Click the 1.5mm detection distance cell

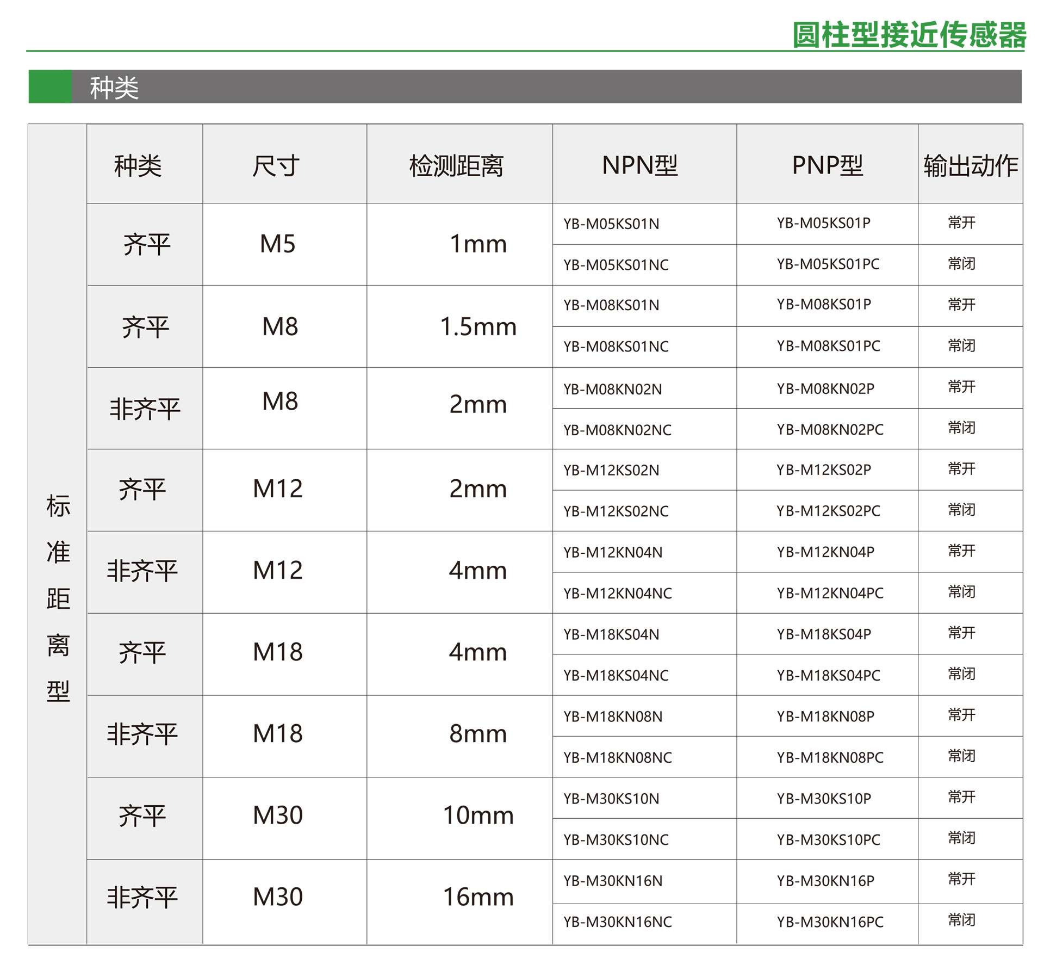(x=478, y=327)
